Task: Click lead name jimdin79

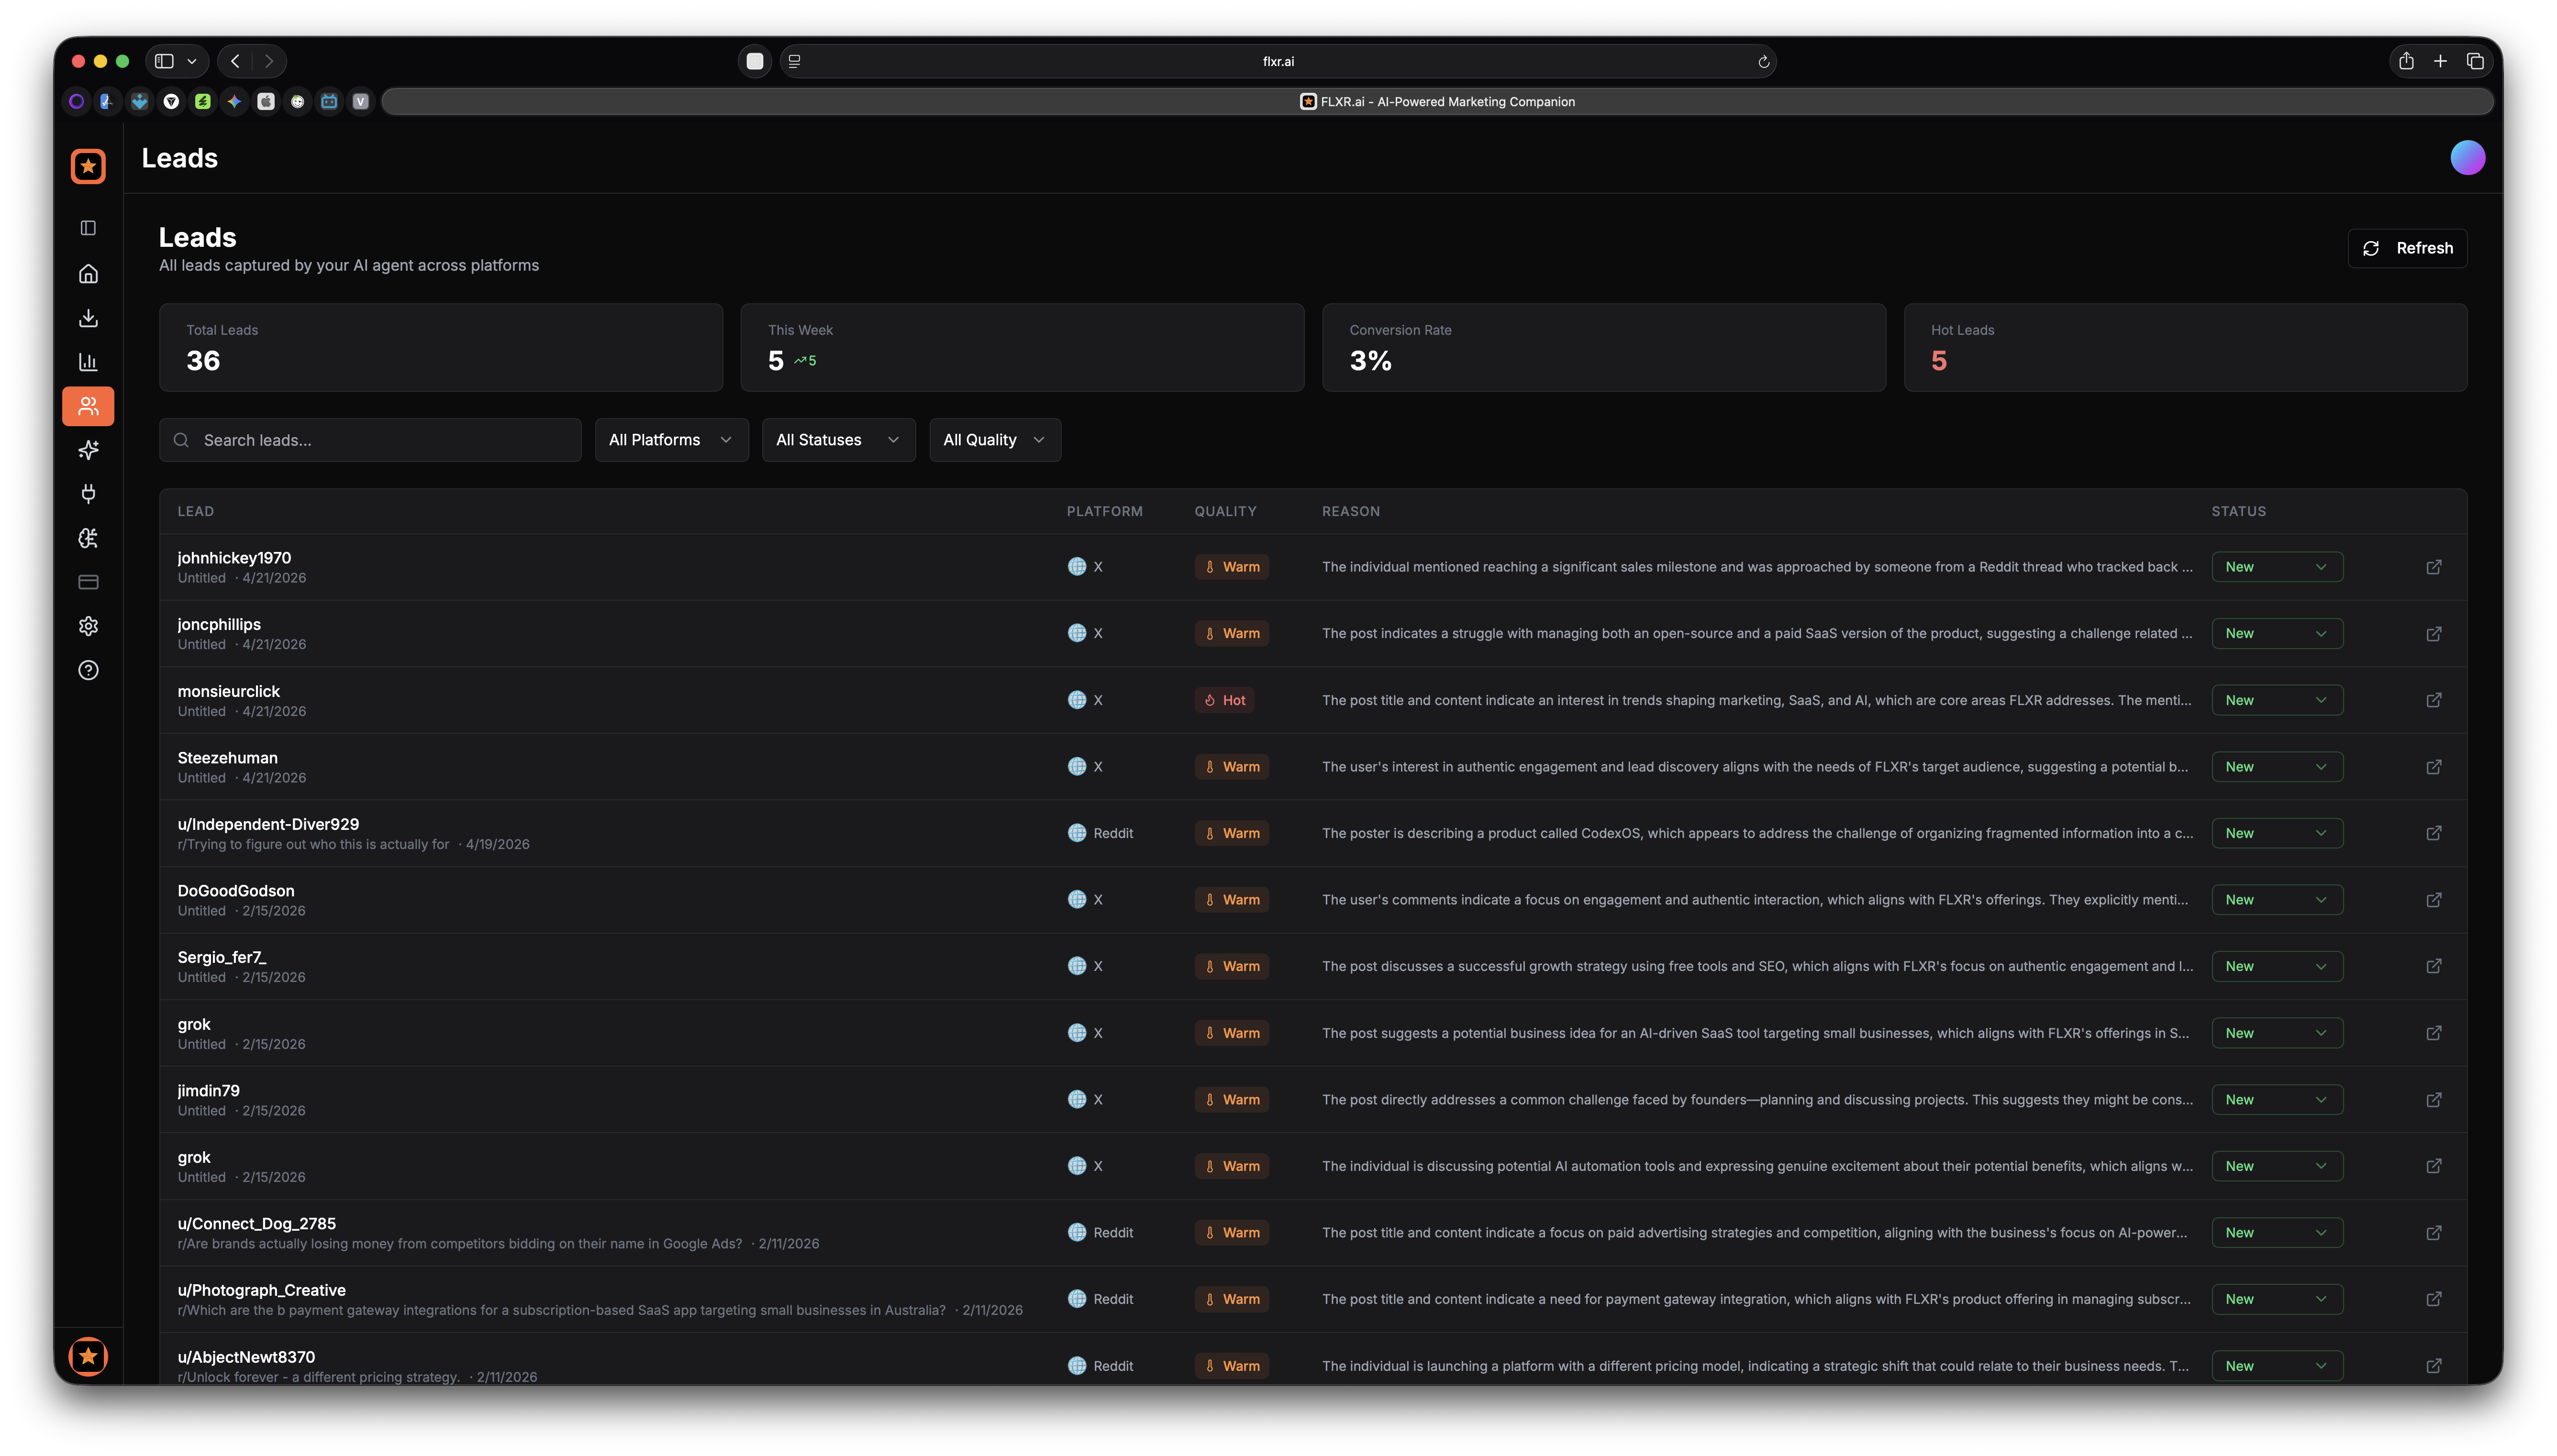Action: [x=208, y=1090]
